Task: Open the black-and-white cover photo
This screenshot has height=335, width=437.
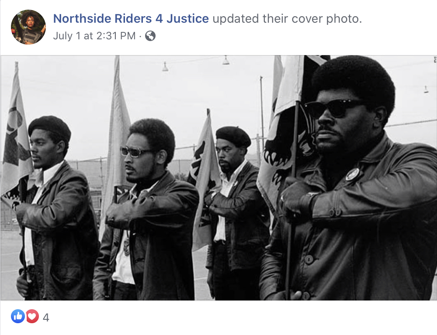Action: click(x=218, y=178)
